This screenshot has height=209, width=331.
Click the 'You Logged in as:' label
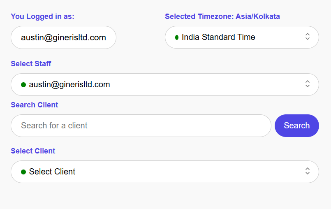click(42, 16)
